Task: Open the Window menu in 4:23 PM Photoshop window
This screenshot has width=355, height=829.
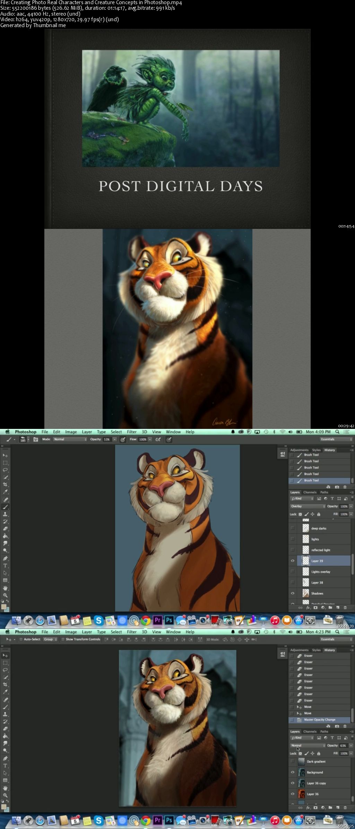Action: (x=173, y=632)
